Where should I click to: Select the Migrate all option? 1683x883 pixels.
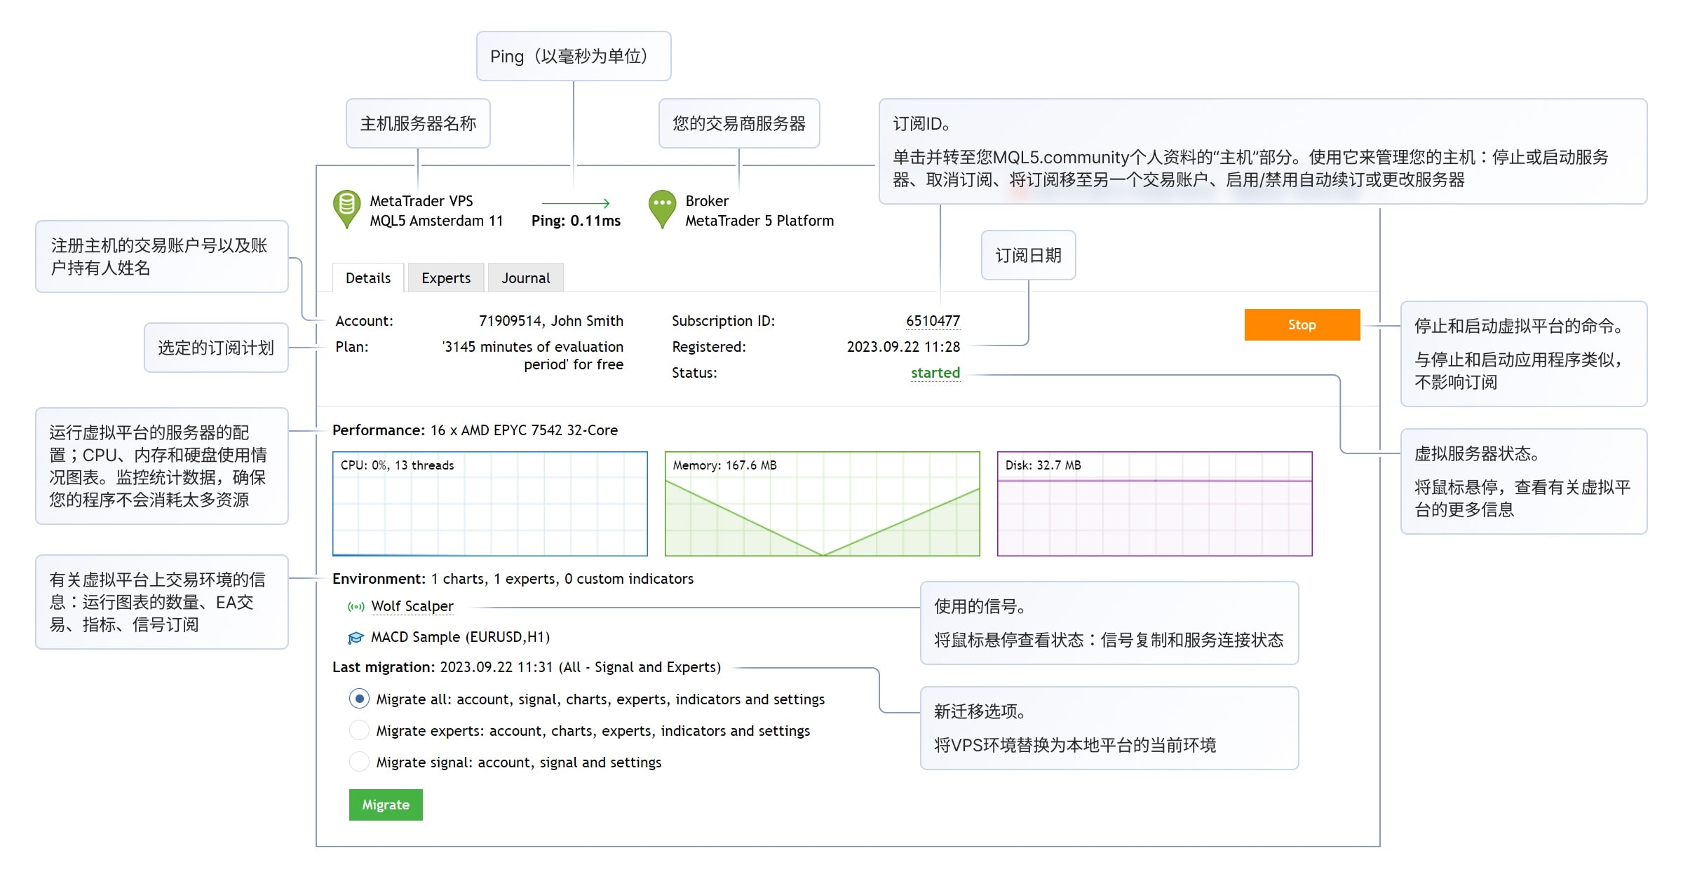pyautogui.click(x=359, y=699)
